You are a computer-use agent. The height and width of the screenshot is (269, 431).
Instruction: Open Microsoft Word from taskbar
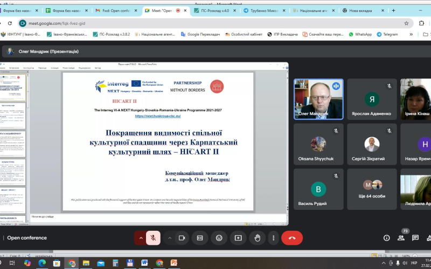(144, 263)
